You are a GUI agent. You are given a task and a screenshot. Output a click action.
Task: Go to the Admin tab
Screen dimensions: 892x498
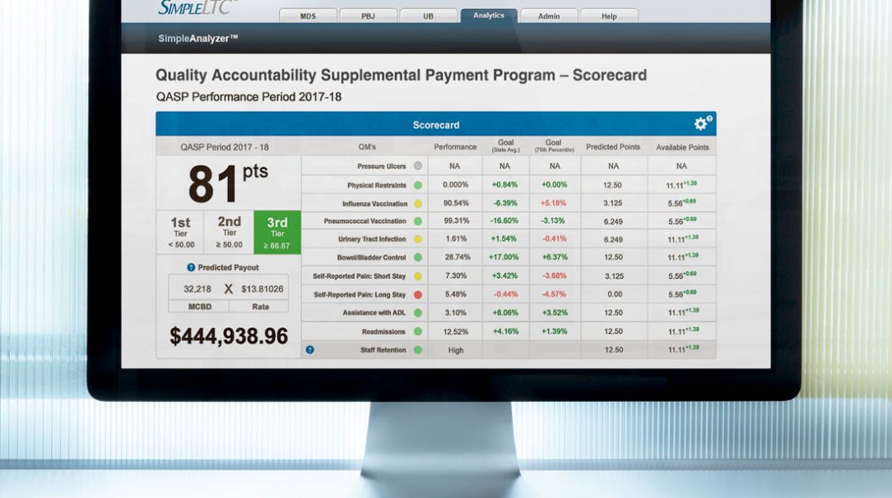coord(549,16)
